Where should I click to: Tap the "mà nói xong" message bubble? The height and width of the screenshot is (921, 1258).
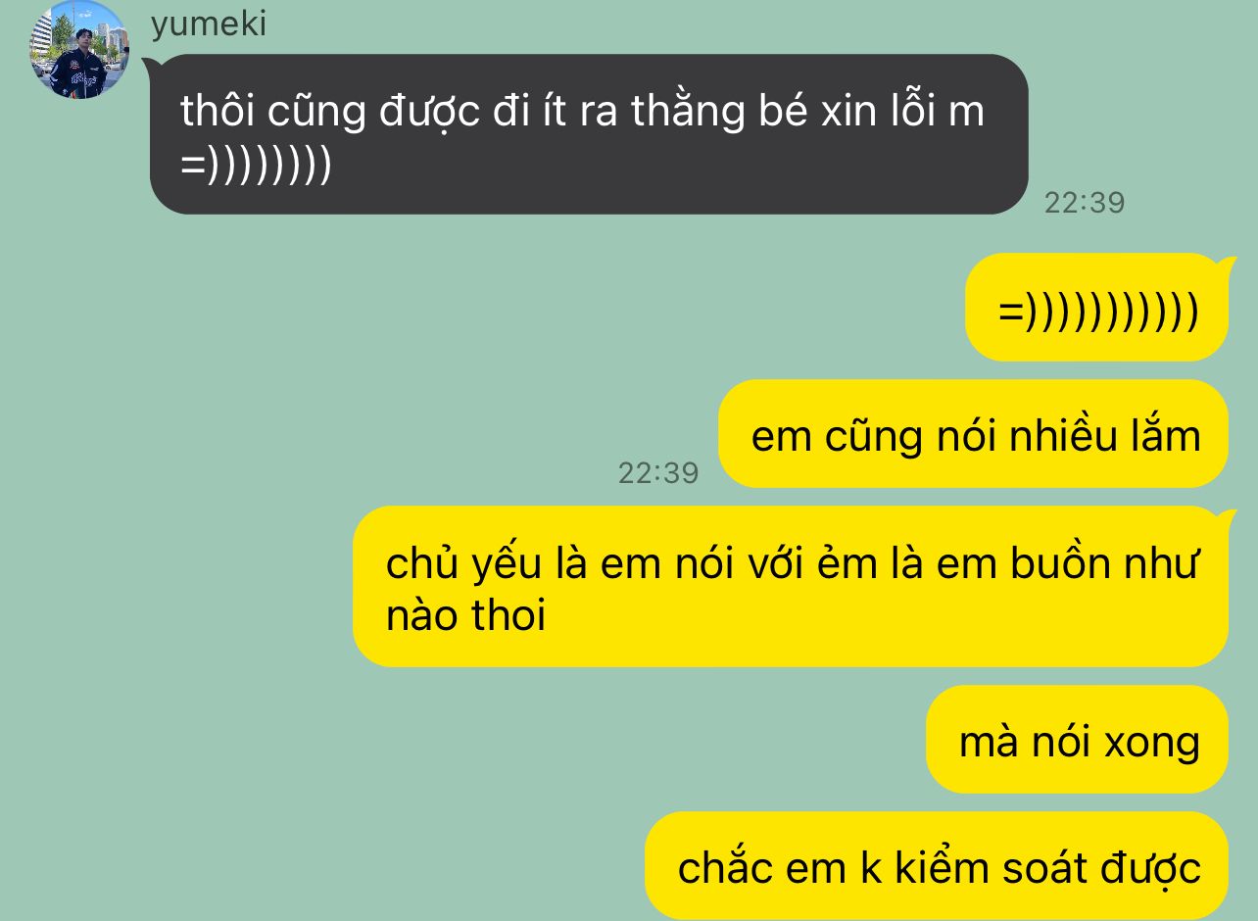point(1078,739)
